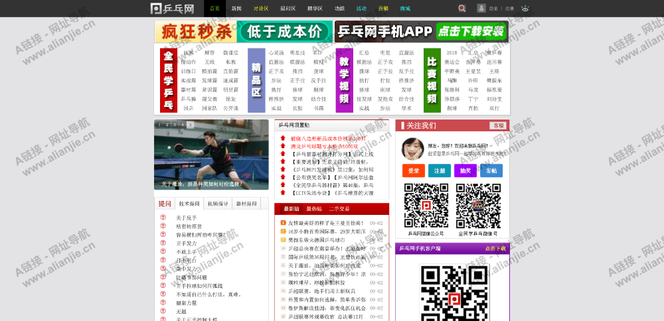This screenshot has width=664, height=321.
Task: Click the question icon beside 关于反手
Action: [163, 218]
